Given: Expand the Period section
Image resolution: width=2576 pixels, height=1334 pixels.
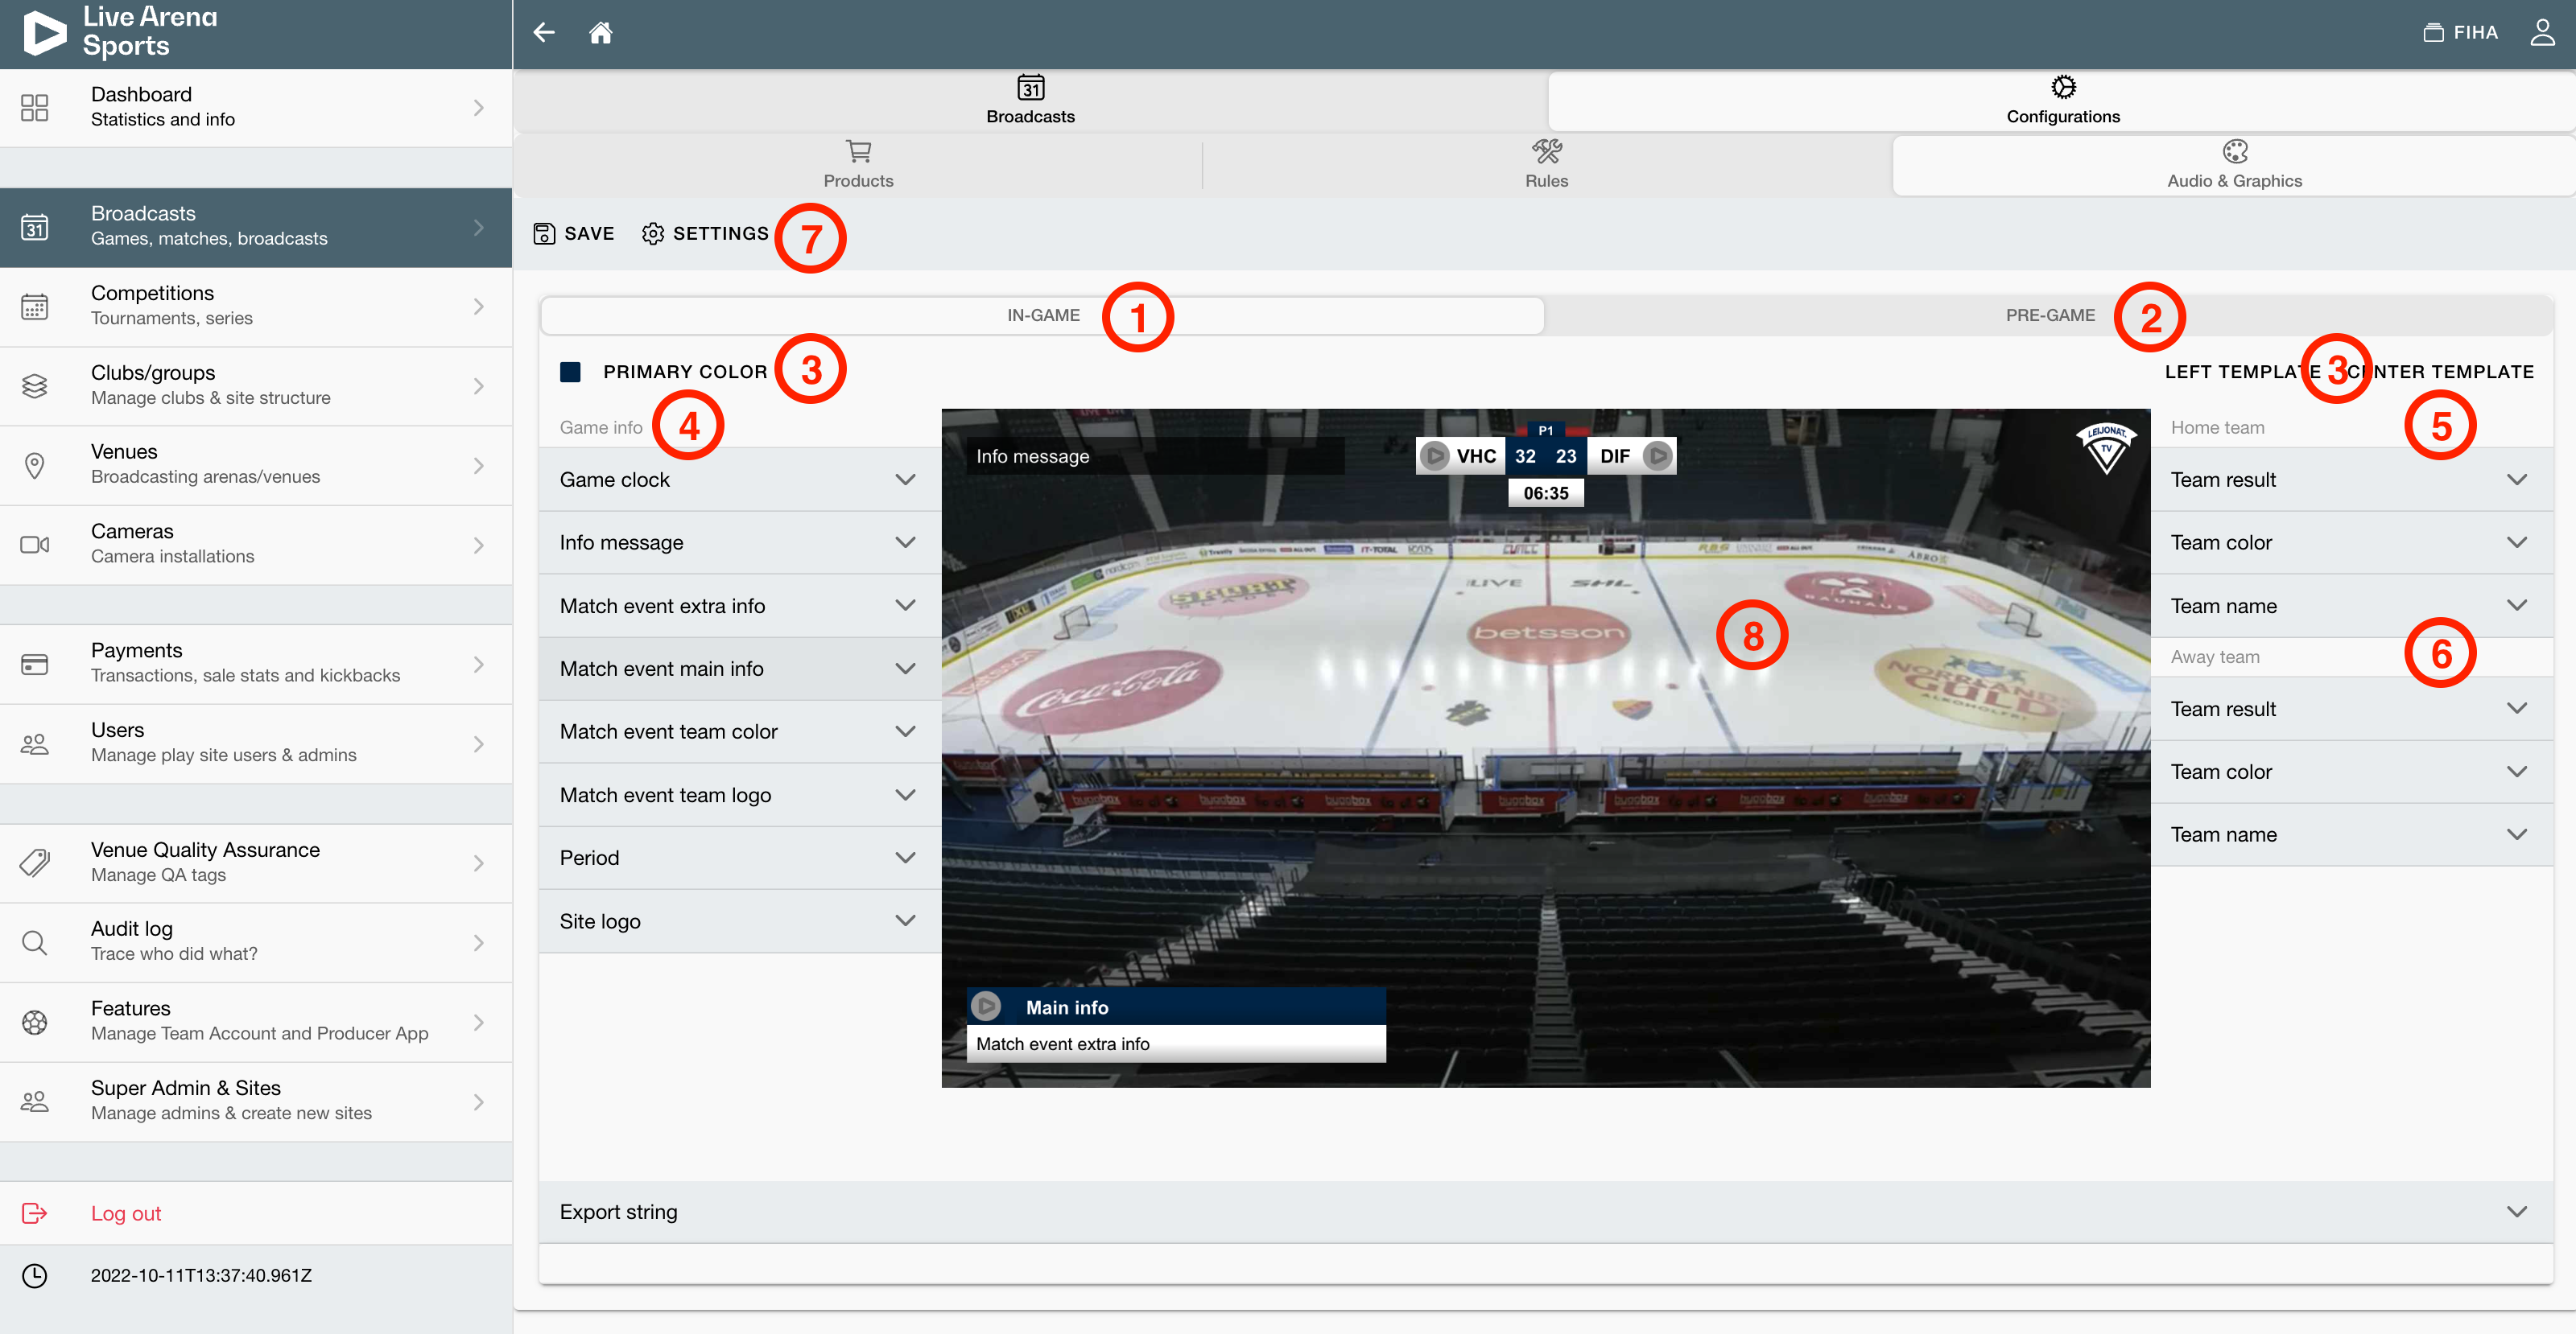Looking at the screenshot, I should (x=740, y=858).
